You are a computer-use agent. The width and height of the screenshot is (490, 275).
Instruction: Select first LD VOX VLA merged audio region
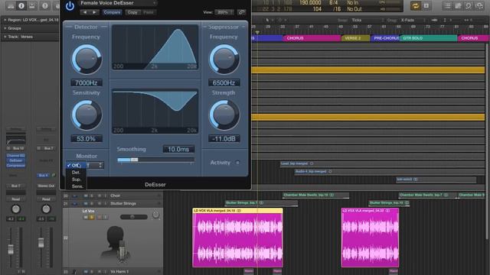[x=237, y=238]
